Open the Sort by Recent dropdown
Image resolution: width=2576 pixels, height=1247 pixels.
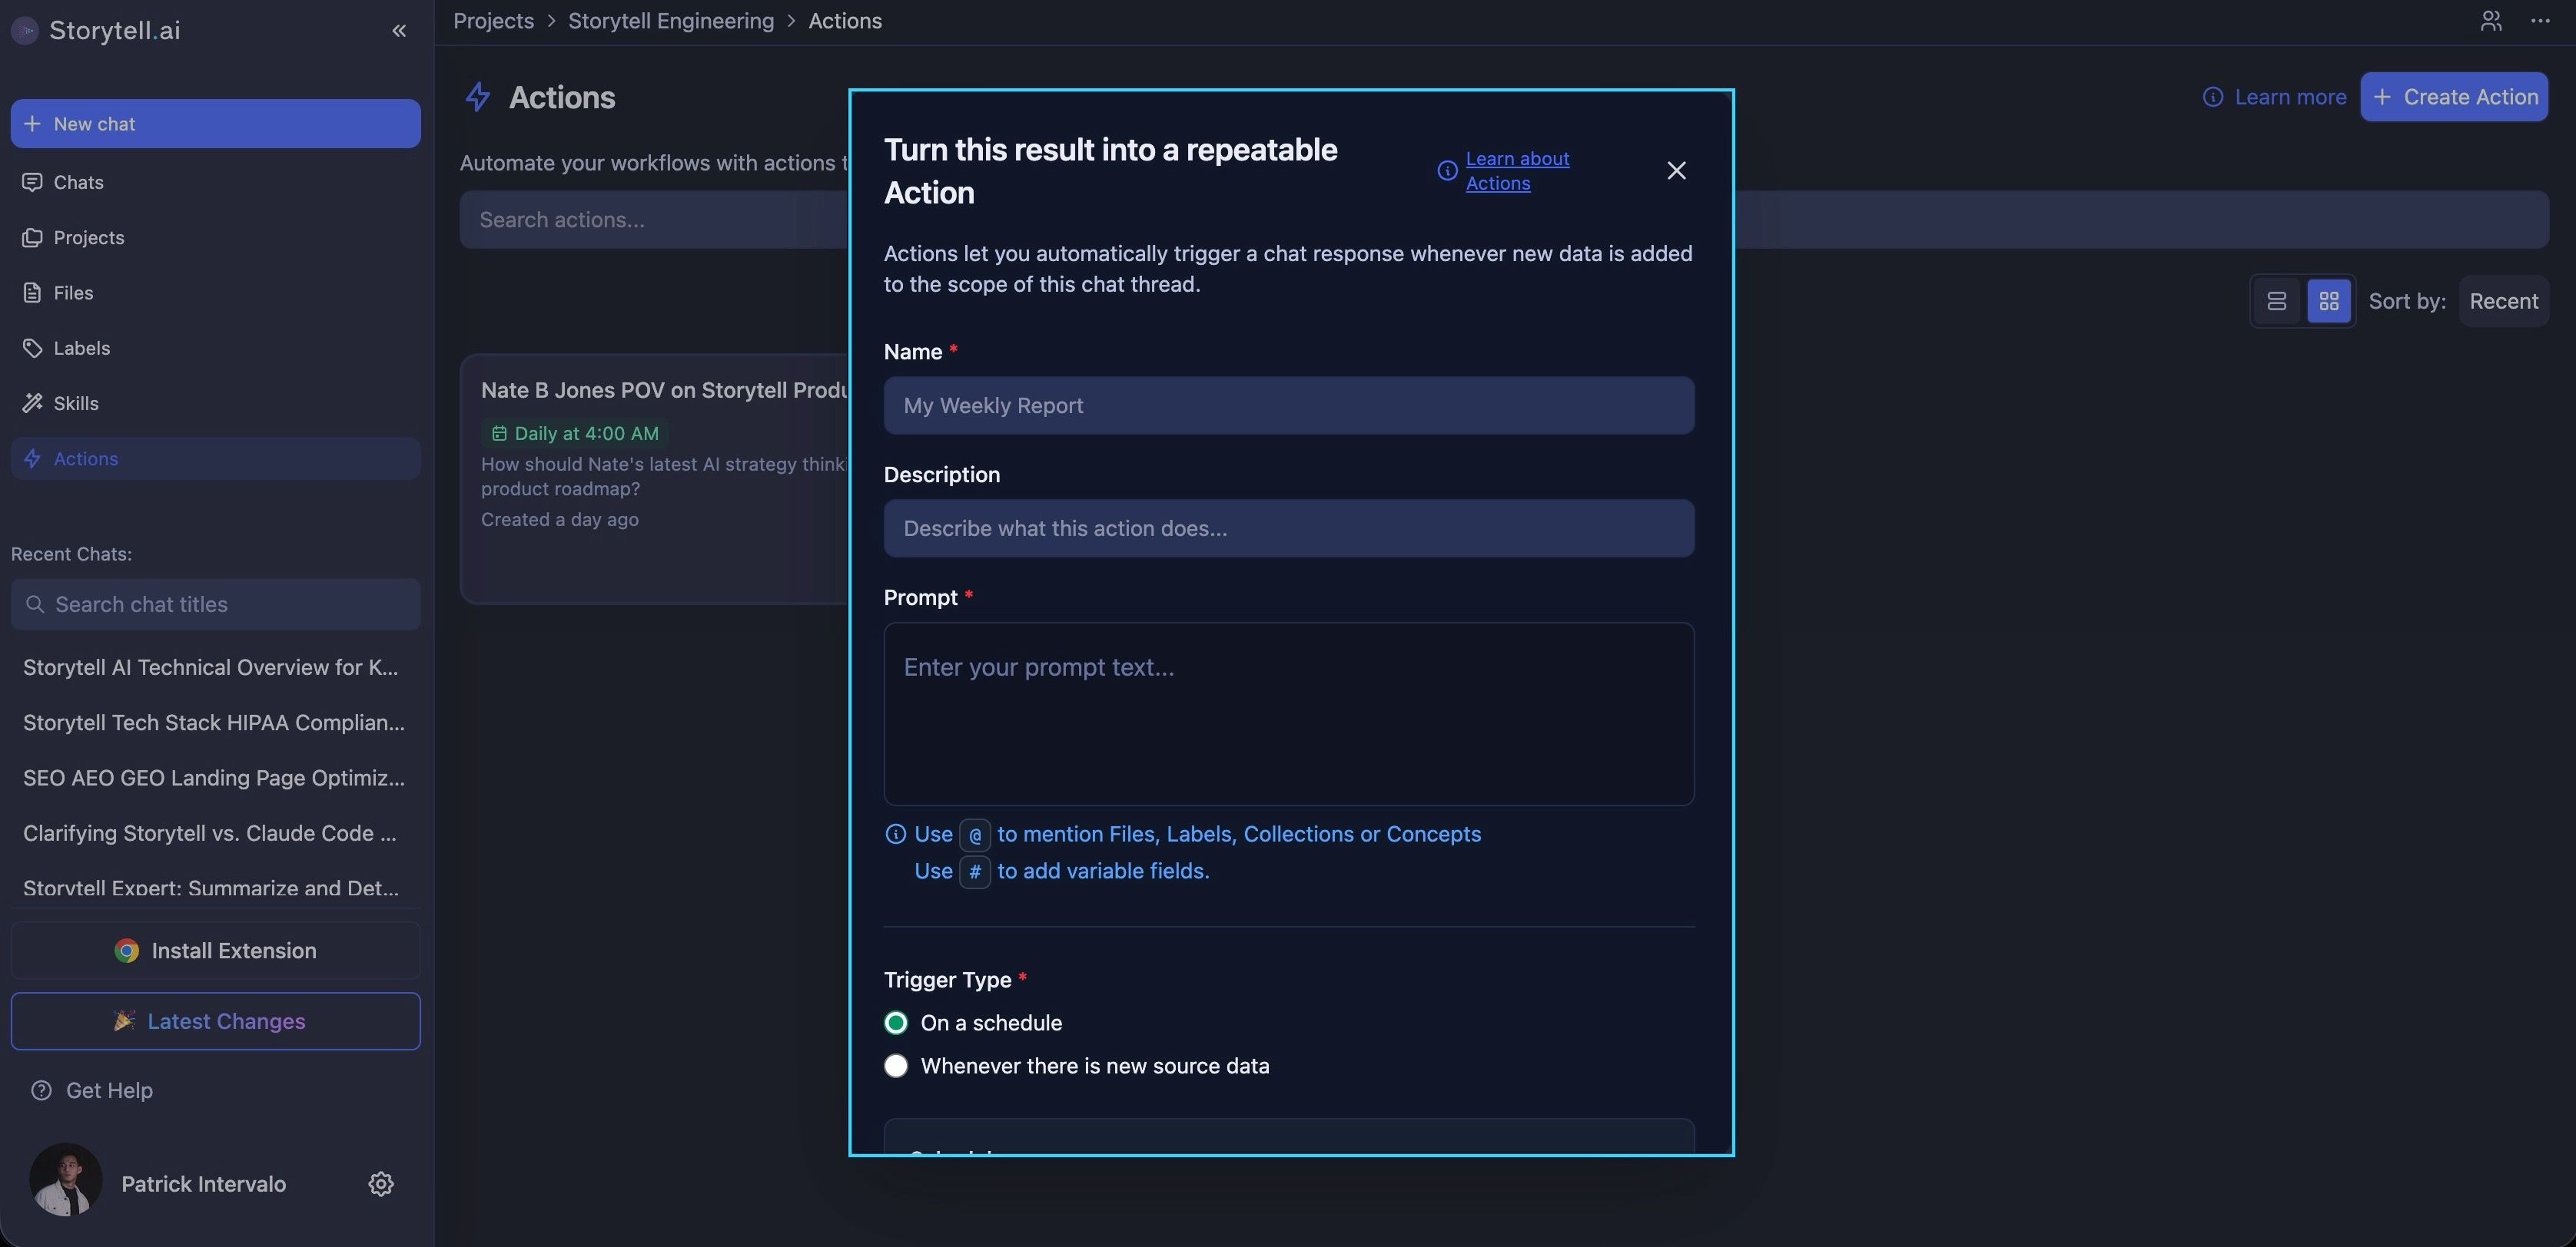pos(2503,302)
